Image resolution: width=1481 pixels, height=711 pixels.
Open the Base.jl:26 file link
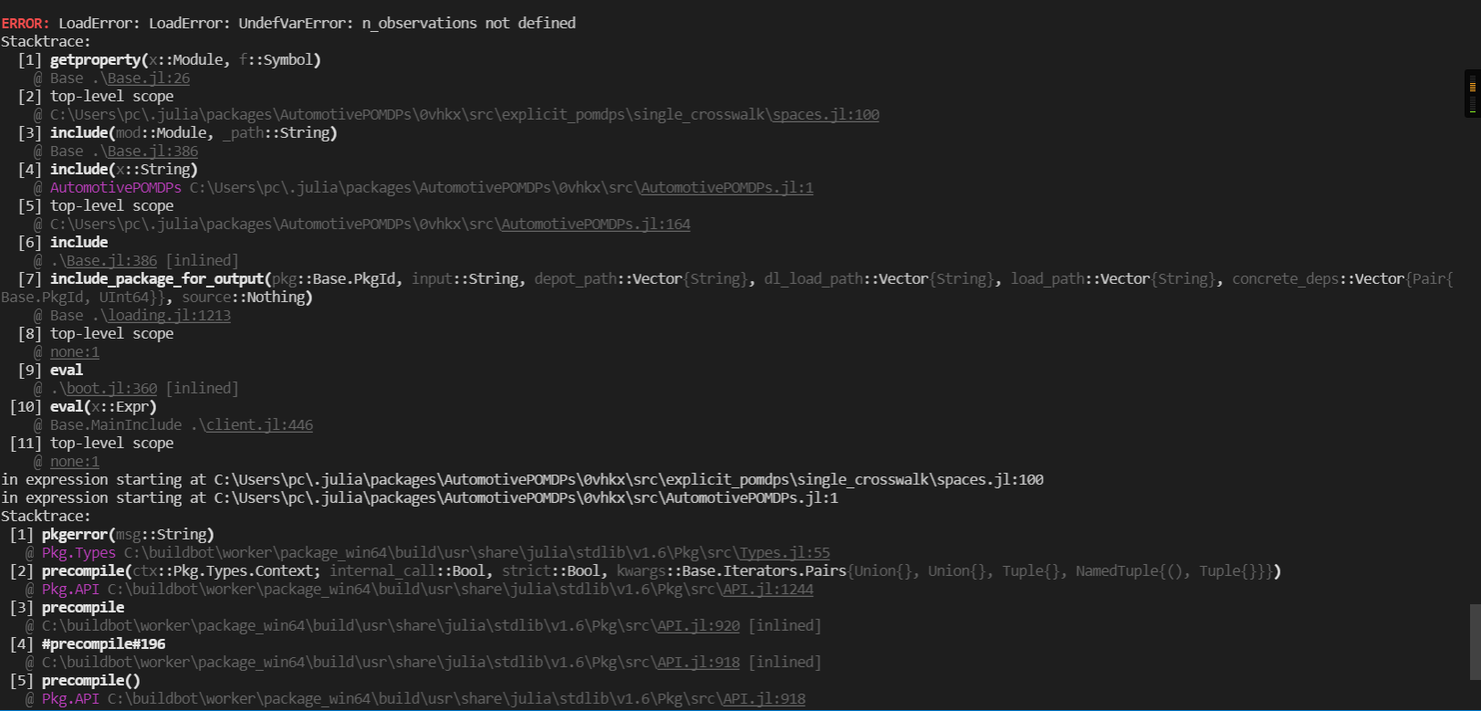(x=148, y=78)
